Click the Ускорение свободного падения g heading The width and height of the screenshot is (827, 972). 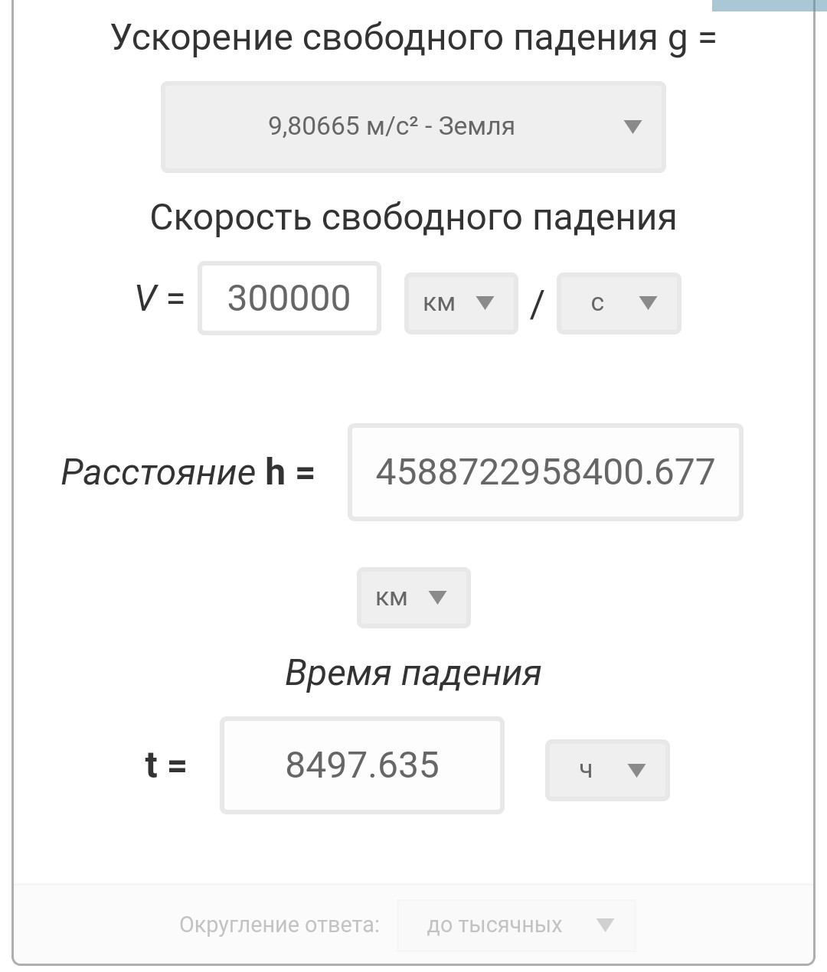413,38
